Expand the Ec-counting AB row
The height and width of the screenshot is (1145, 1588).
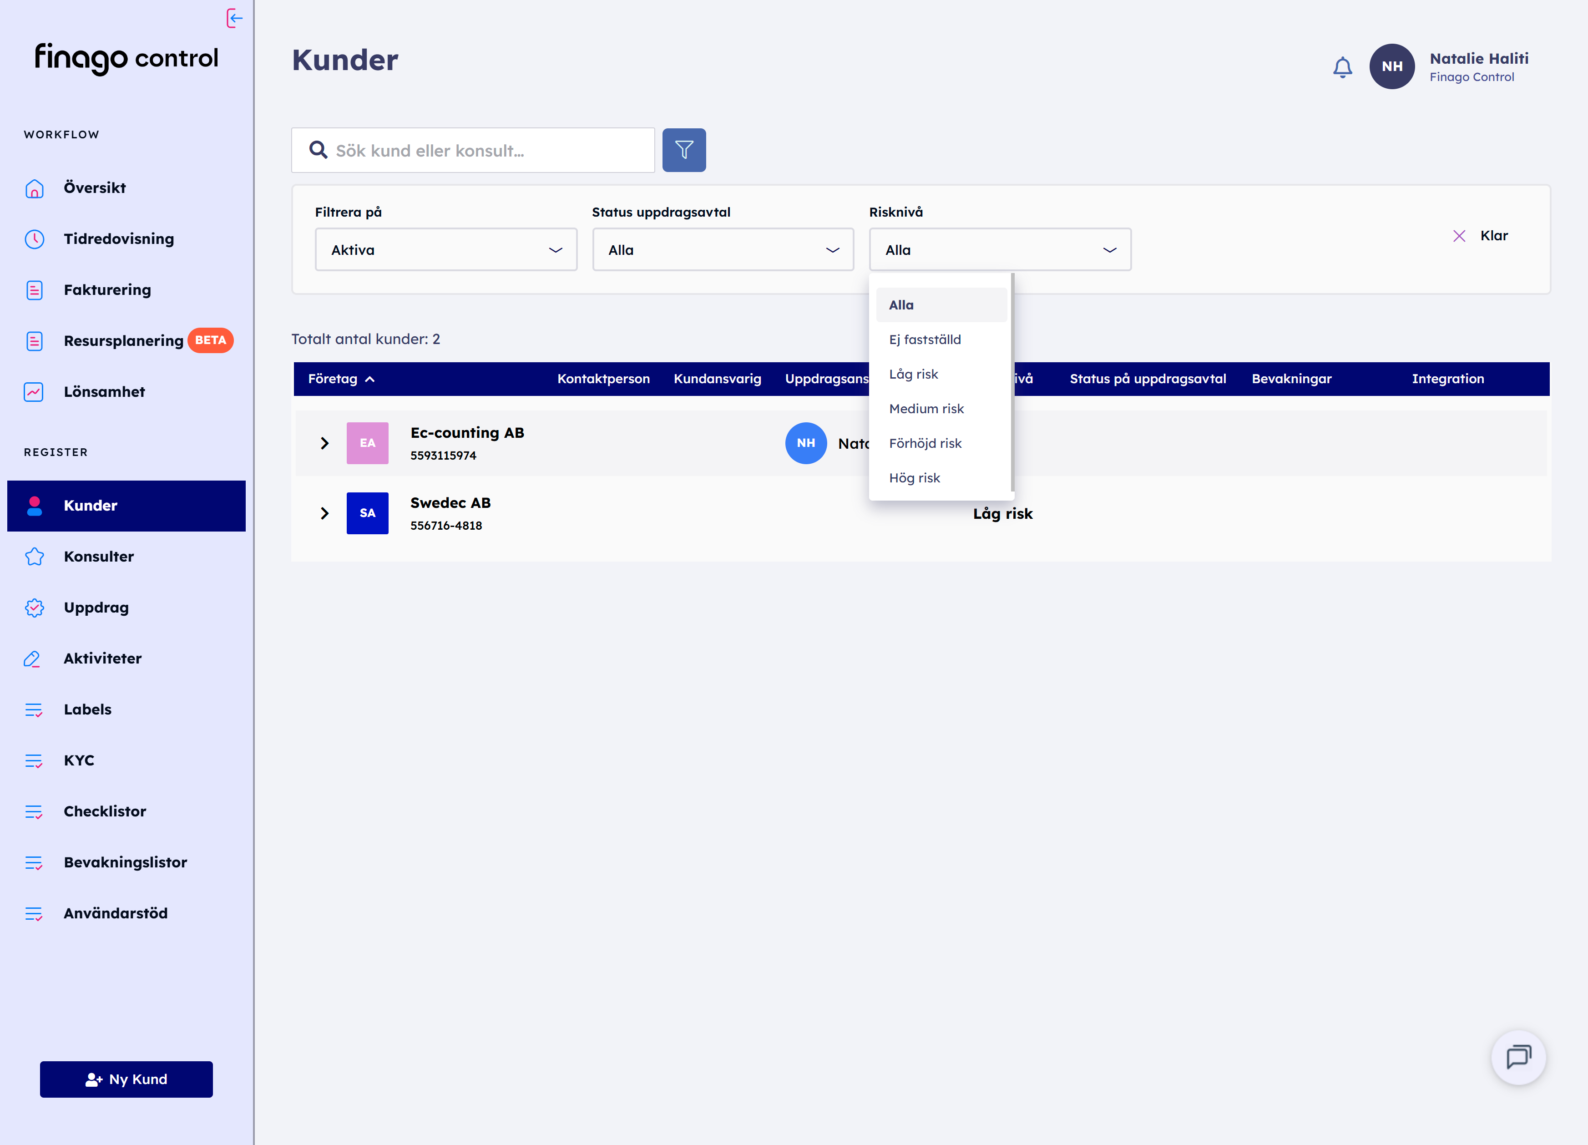(324, 443)
